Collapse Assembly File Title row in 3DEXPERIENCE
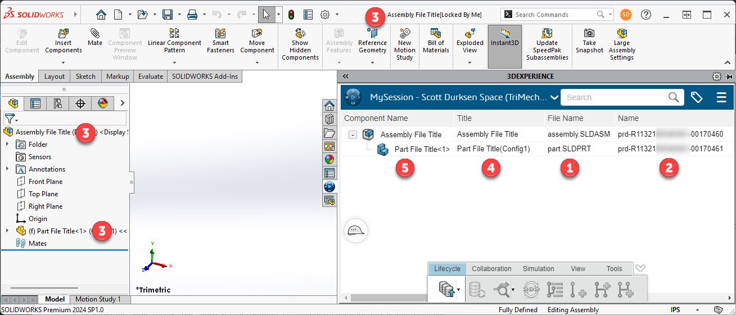The image size is (736, 315). point(353,135)
